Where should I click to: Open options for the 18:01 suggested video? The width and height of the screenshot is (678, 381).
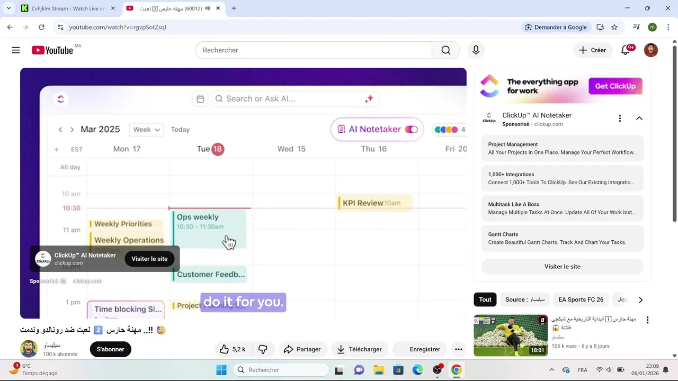(647, 320)
